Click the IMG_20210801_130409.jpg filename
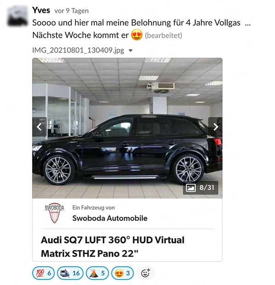 [78, 50]
